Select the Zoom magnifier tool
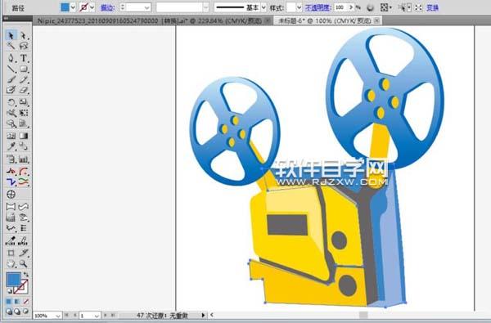491x323 pixels. click(24, 264)
